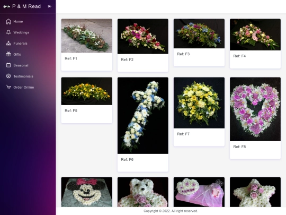This screenshot has height=215, width=286.
Task: Select the Minnie Mouse floral tribute image
Action: pos(87,192)
